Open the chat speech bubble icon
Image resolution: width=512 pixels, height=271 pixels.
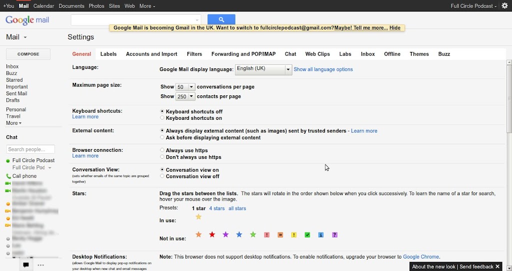[26, 265]
